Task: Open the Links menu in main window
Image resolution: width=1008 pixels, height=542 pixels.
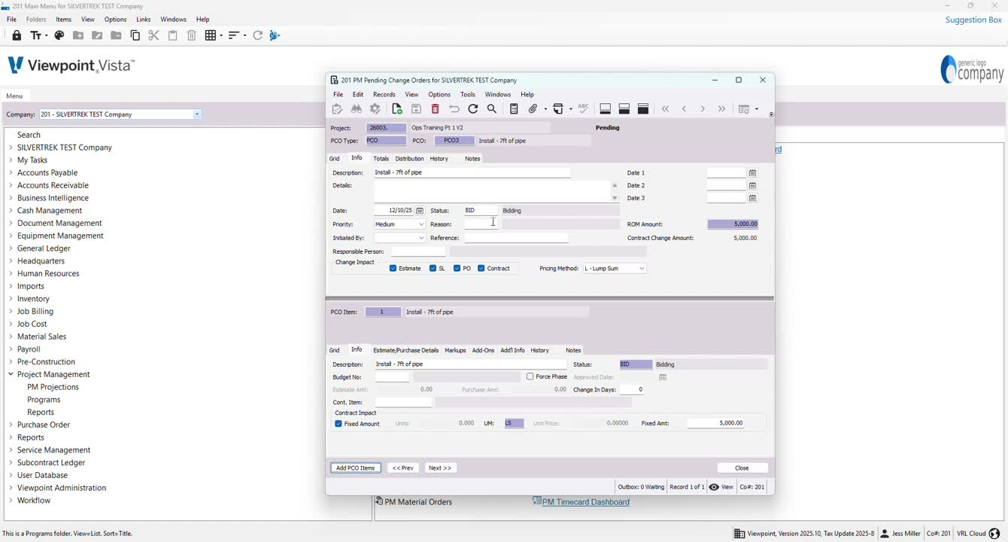Action: (144, 20)
